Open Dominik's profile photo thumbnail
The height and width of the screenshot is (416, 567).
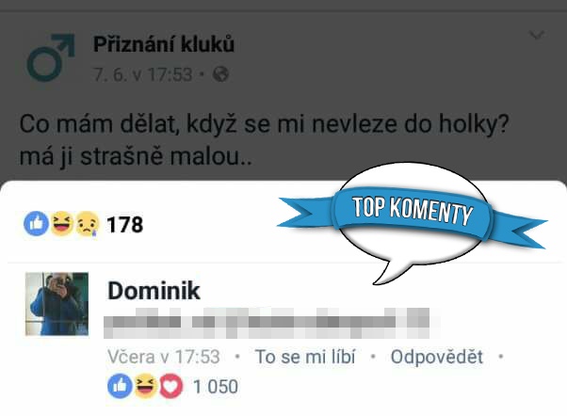pyautogui.click(x=57, y=304)
